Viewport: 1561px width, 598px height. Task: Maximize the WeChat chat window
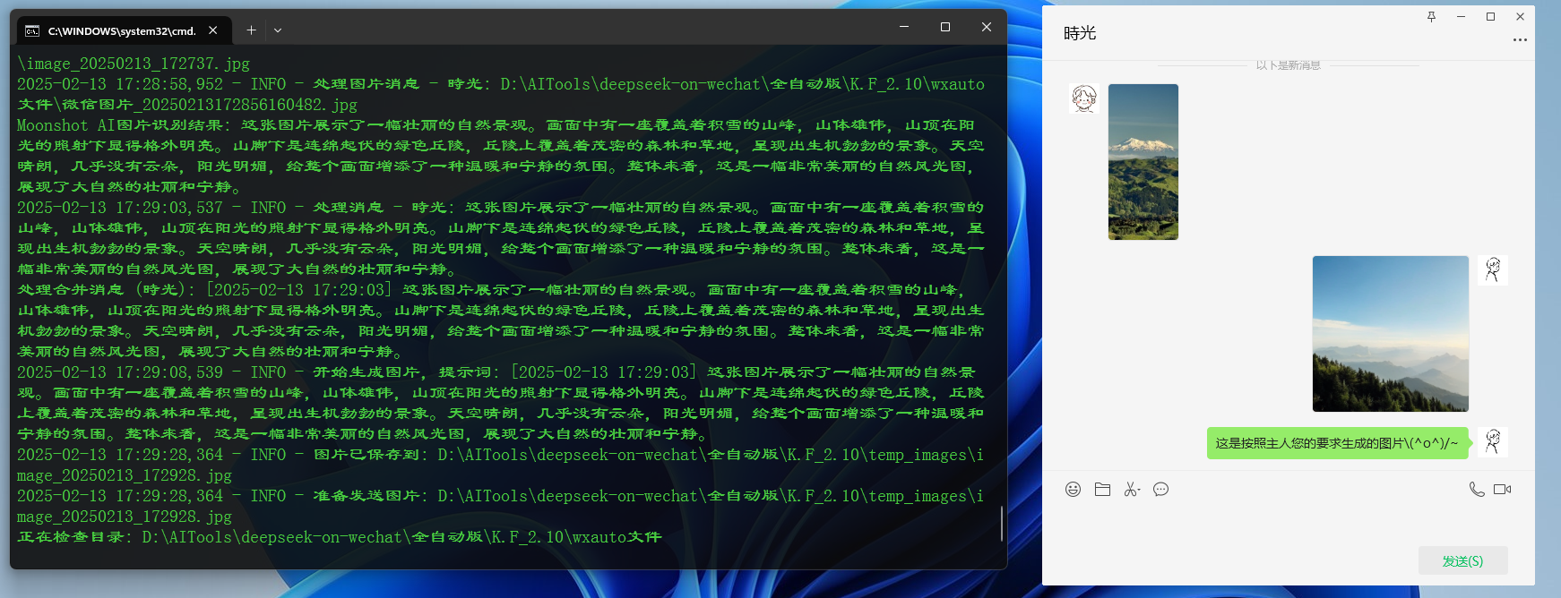click(1490, 16)
